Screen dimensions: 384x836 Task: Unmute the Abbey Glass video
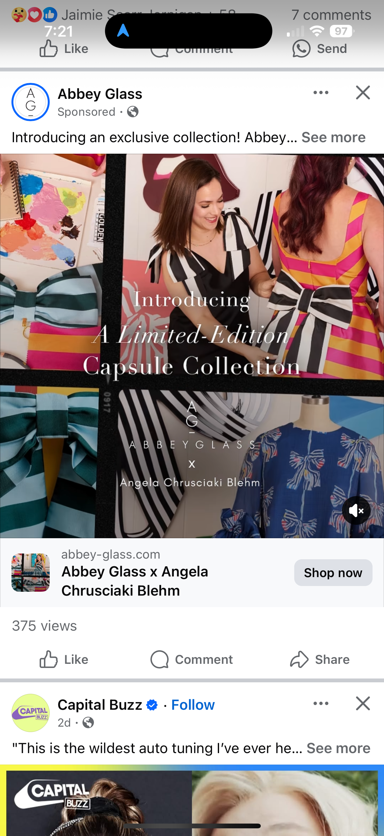coord(356,510)
